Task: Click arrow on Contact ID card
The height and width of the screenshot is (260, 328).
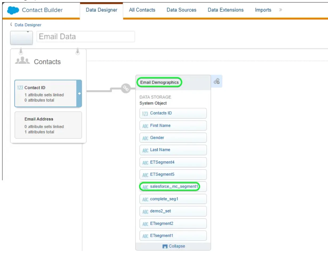Action: click(x=79, y=94)
